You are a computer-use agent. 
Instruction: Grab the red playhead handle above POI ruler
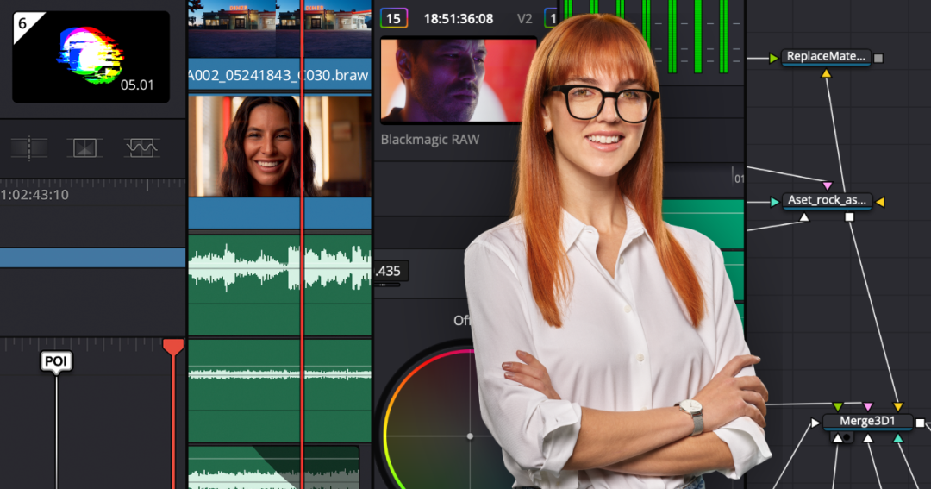(x=172, y=347)
